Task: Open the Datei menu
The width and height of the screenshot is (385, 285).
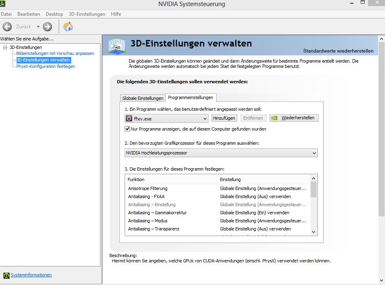Action: click(x=6, y=14)
